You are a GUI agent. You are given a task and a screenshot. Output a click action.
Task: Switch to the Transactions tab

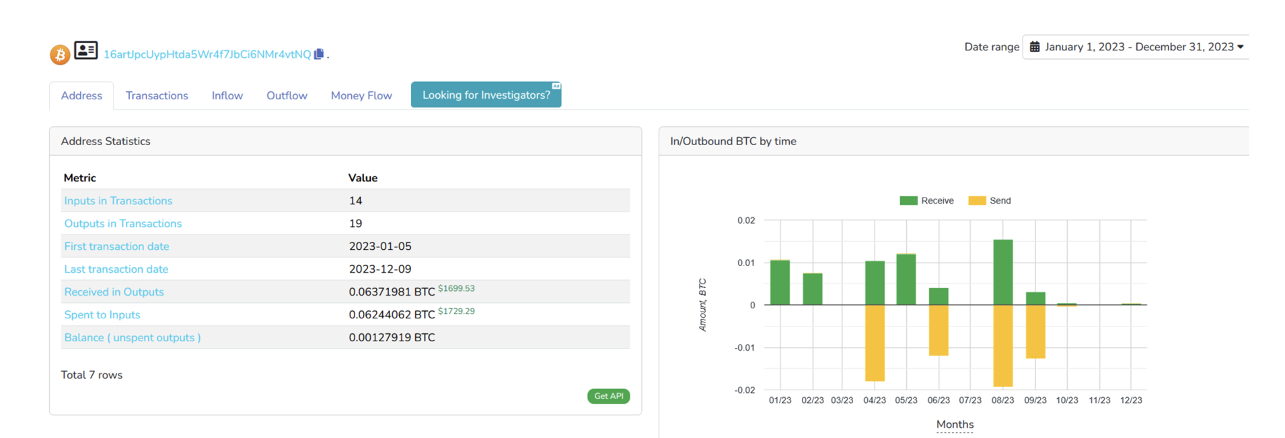(157, 95)
